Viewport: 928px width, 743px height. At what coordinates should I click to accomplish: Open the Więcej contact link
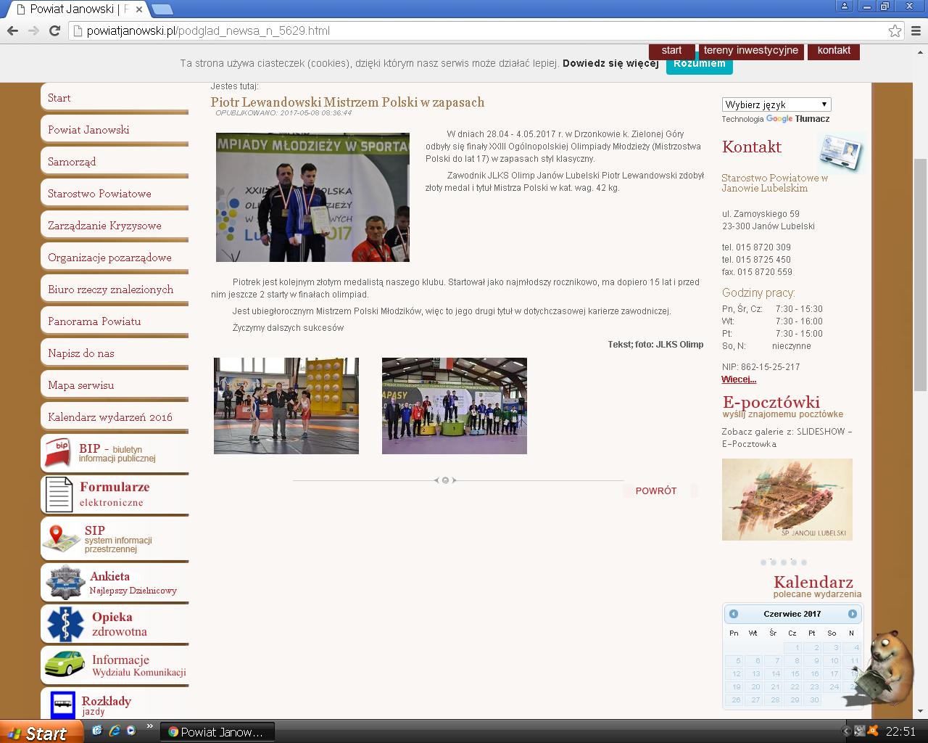[x=739, y=379]
